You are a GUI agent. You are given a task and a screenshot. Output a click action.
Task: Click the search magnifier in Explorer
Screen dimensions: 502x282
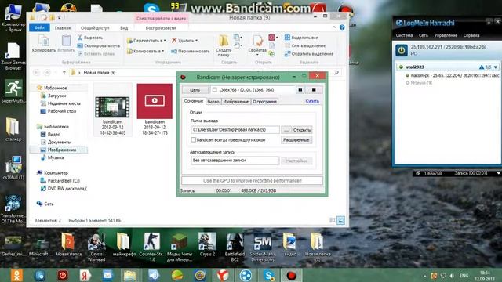(336, 73)
